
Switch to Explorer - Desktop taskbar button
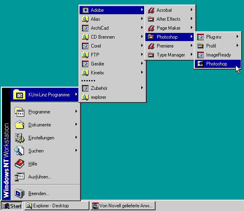point(57,206)
